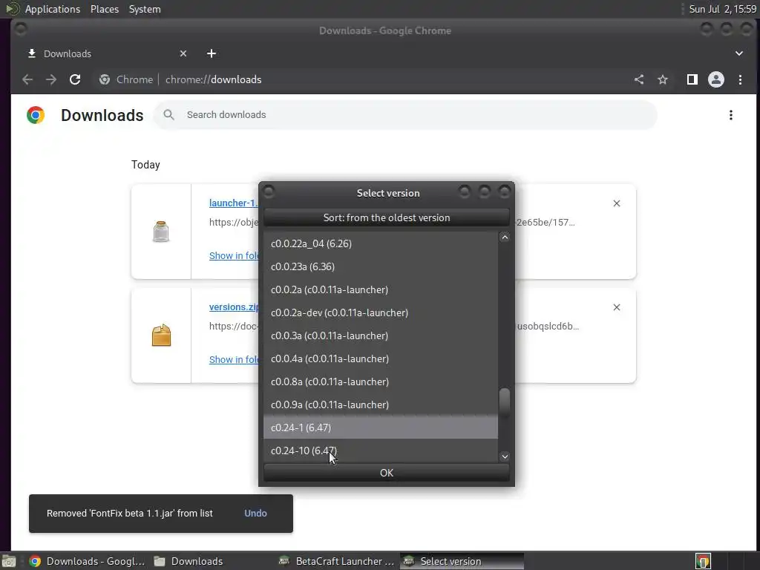Select version c0.24-1 (6.47)
This screenshot has height=570, width=760.
pyautogui.click(x=381, y=427)
